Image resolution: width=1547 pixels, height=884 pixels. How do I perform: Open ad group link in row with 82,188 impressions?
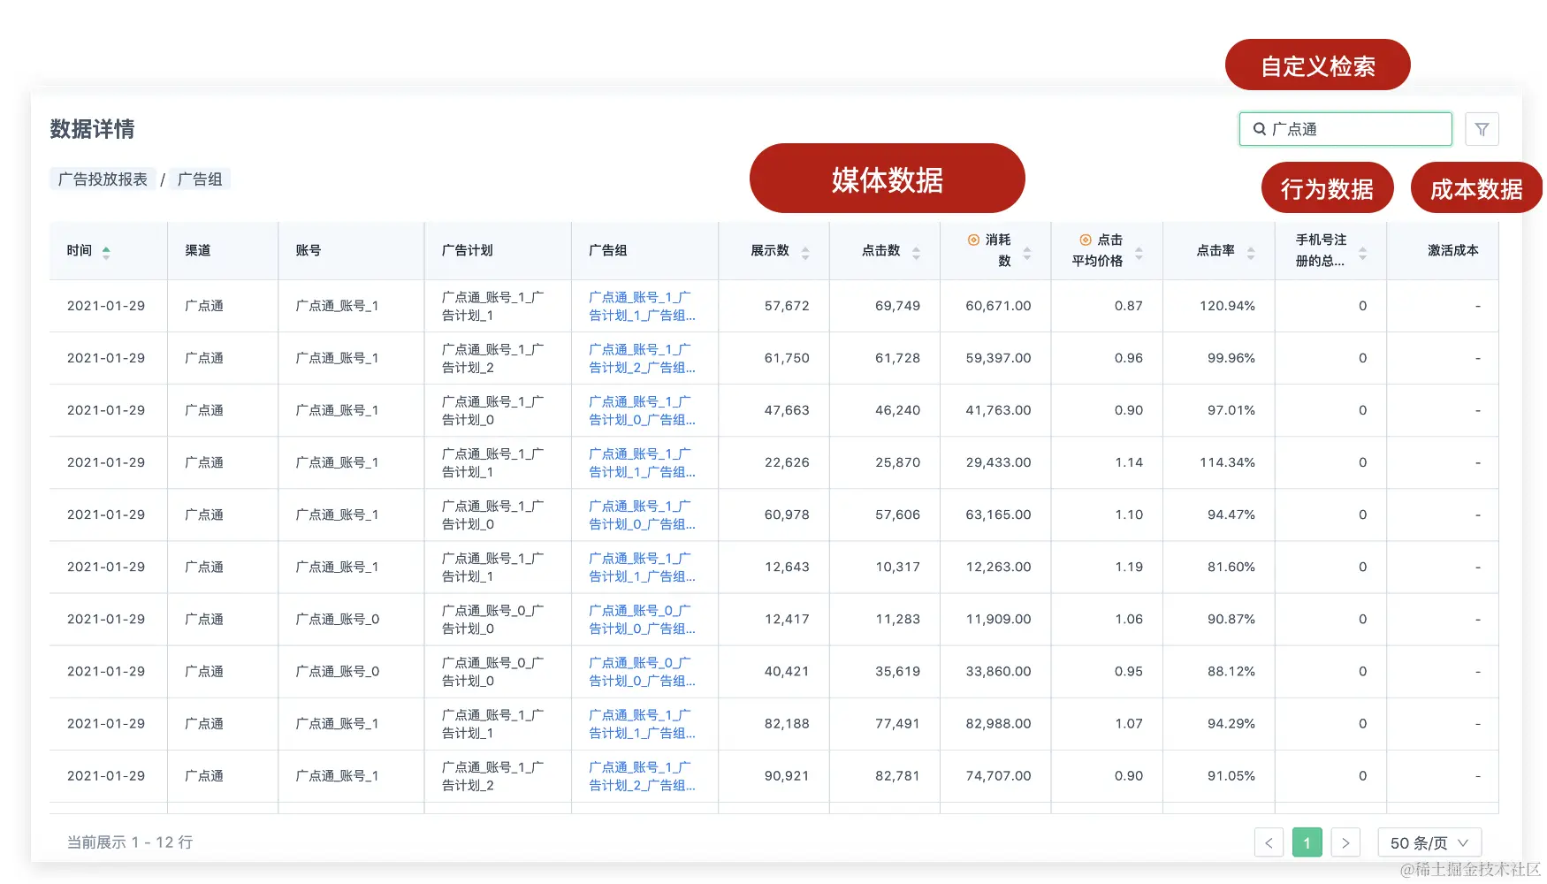642,723
